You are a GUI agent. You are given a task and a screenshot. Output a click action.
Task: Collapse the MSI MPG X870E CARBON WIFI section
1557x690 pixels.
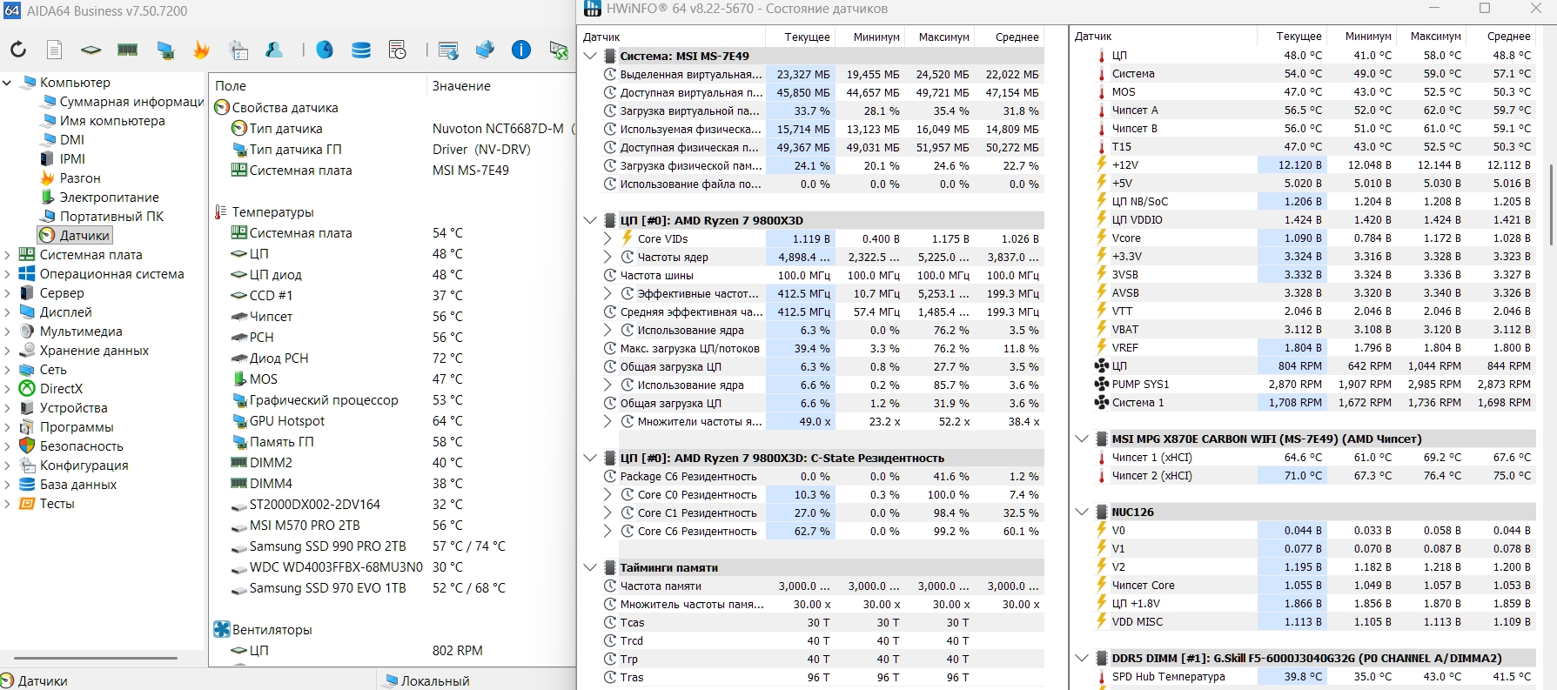pyautogui.click(x=1082, y=439)
